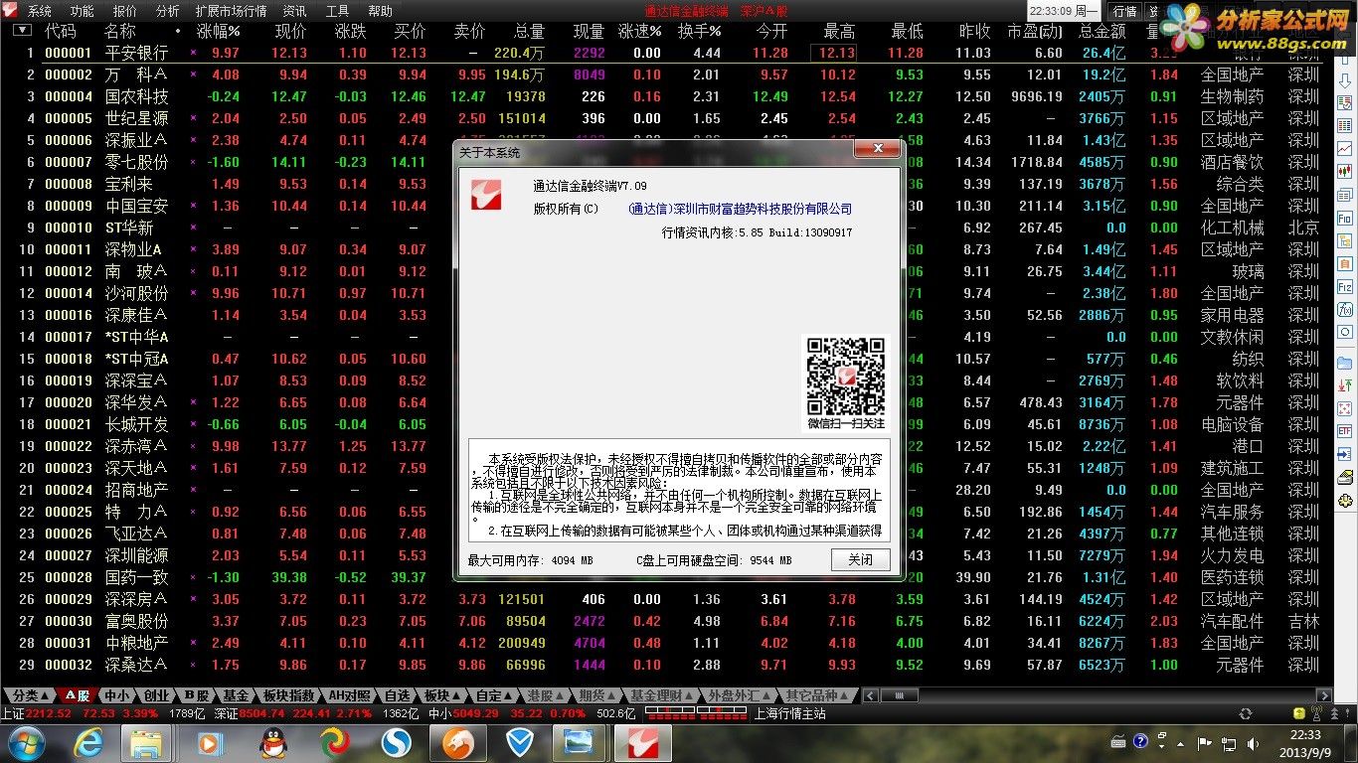This screenshot has width=1358, height=763.
Task: Click the QR code image in dialog
Action: click(846, 376)
